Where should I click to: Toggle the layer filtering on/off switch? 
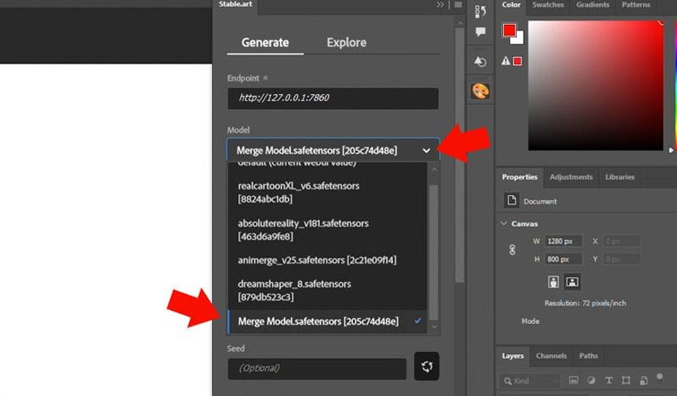point(659,377)
